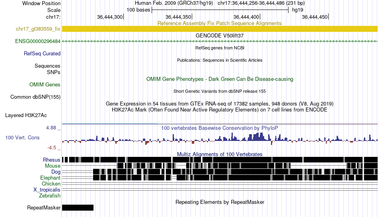Click the Rhesus alignment row label

click(51, 160)
